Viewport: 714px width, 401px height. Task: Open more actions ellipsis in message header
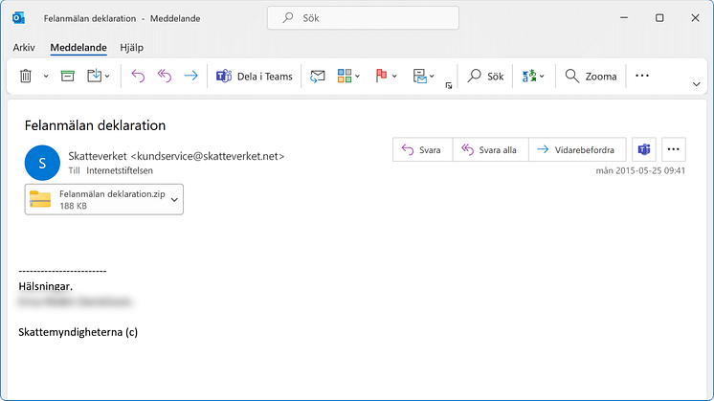(x=675, y=149)
